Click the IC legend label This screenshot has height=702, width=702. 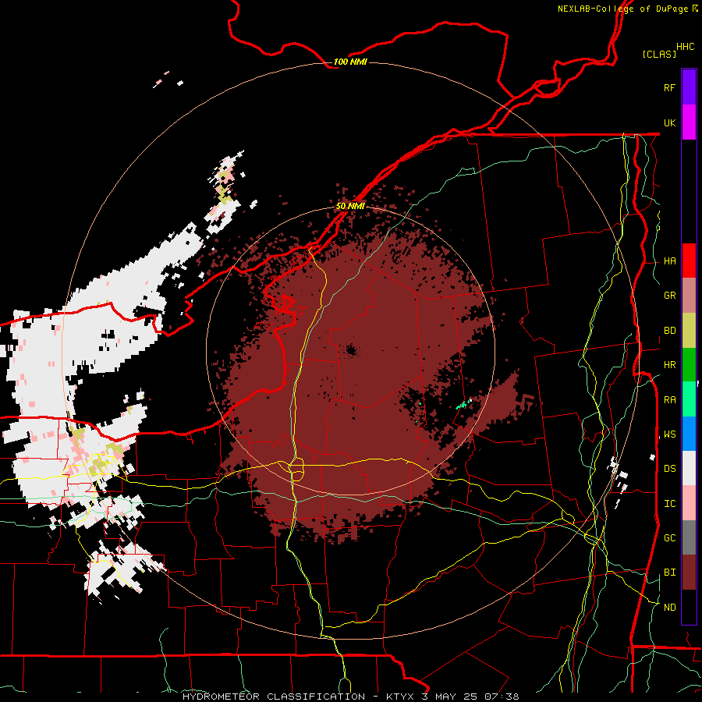click(669, 503)
